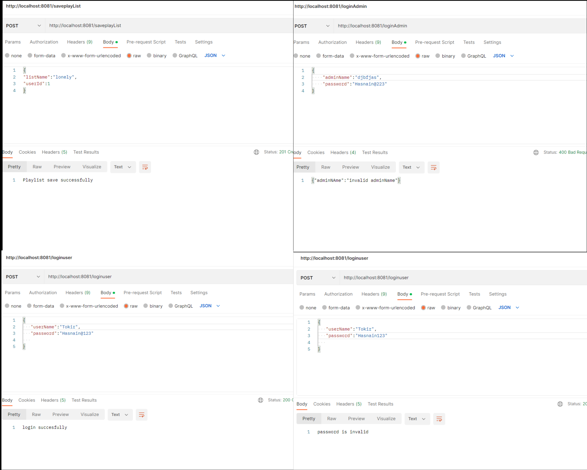Click Raw view button in savePlayList response
The image size is (587, 470).
(x=37, y=167)
